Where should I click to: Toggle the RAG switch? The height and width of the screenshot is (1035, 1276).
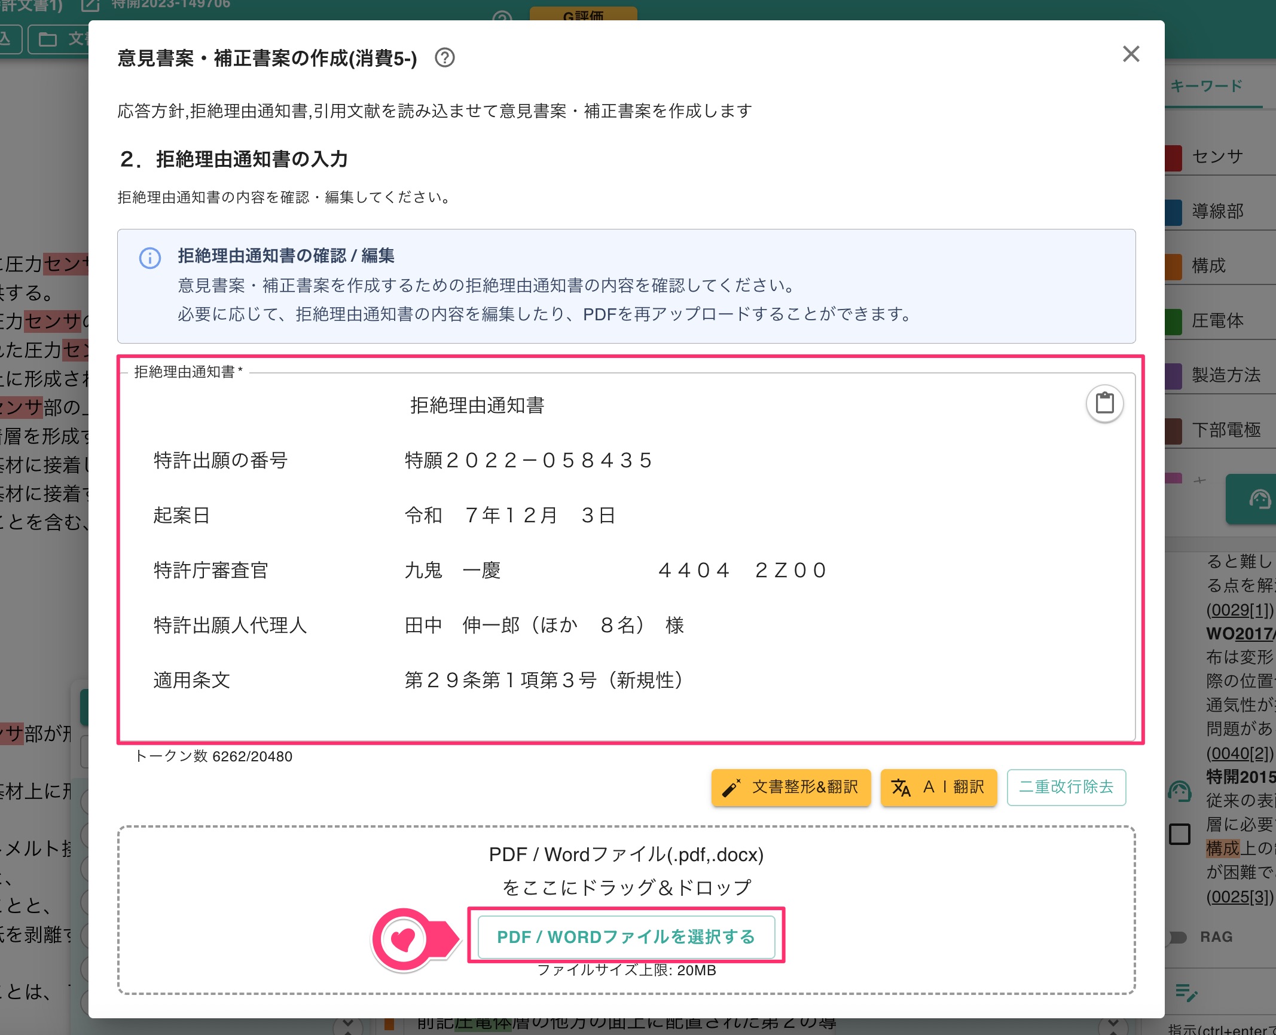[1176, 937]
